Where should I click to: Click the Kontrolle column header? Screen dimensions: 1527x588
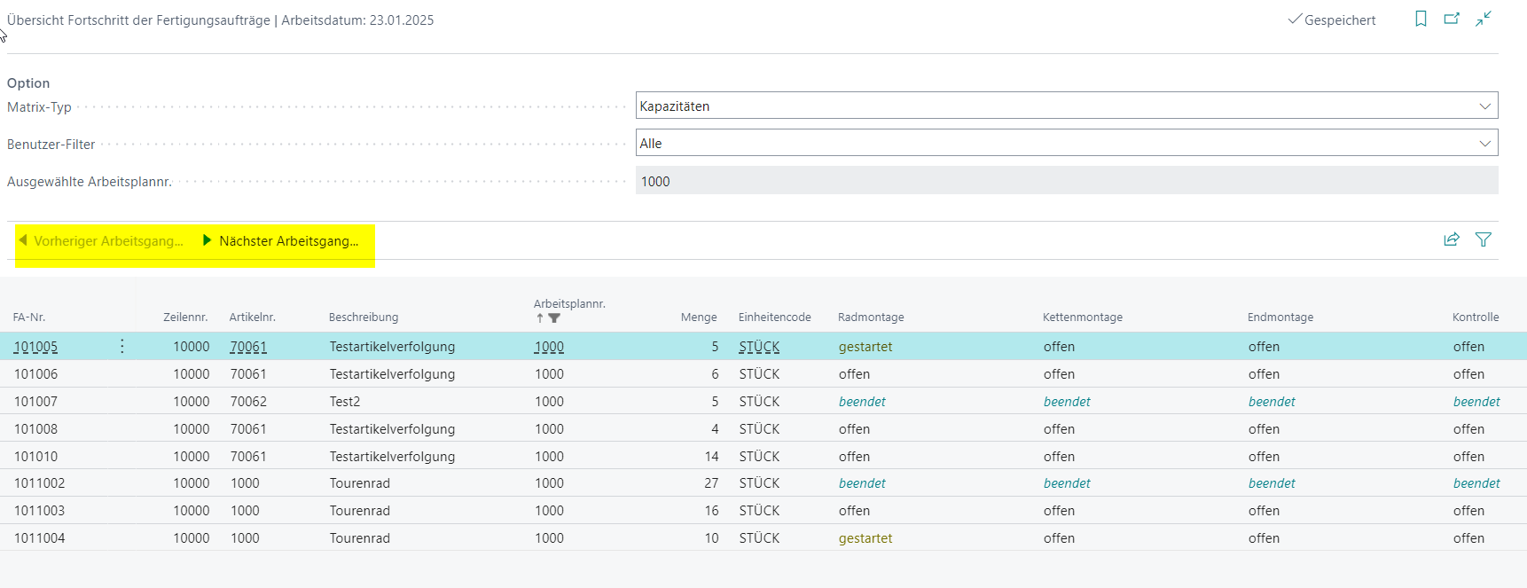[1476, 317]
